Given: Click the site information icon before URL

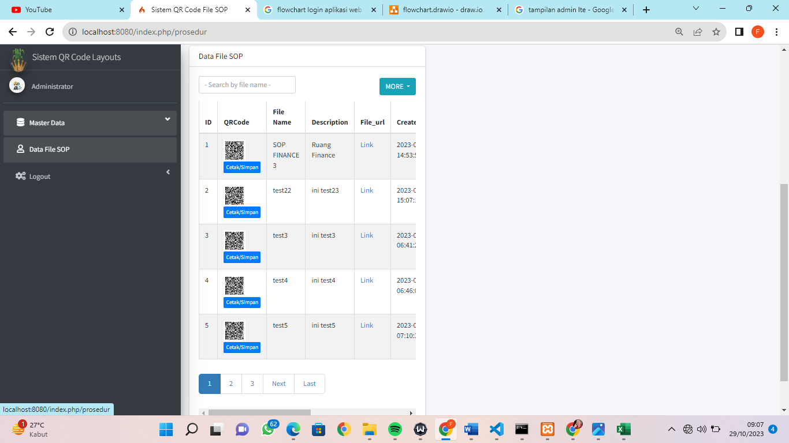Looking at the screenshot, I should pos(73,32).
